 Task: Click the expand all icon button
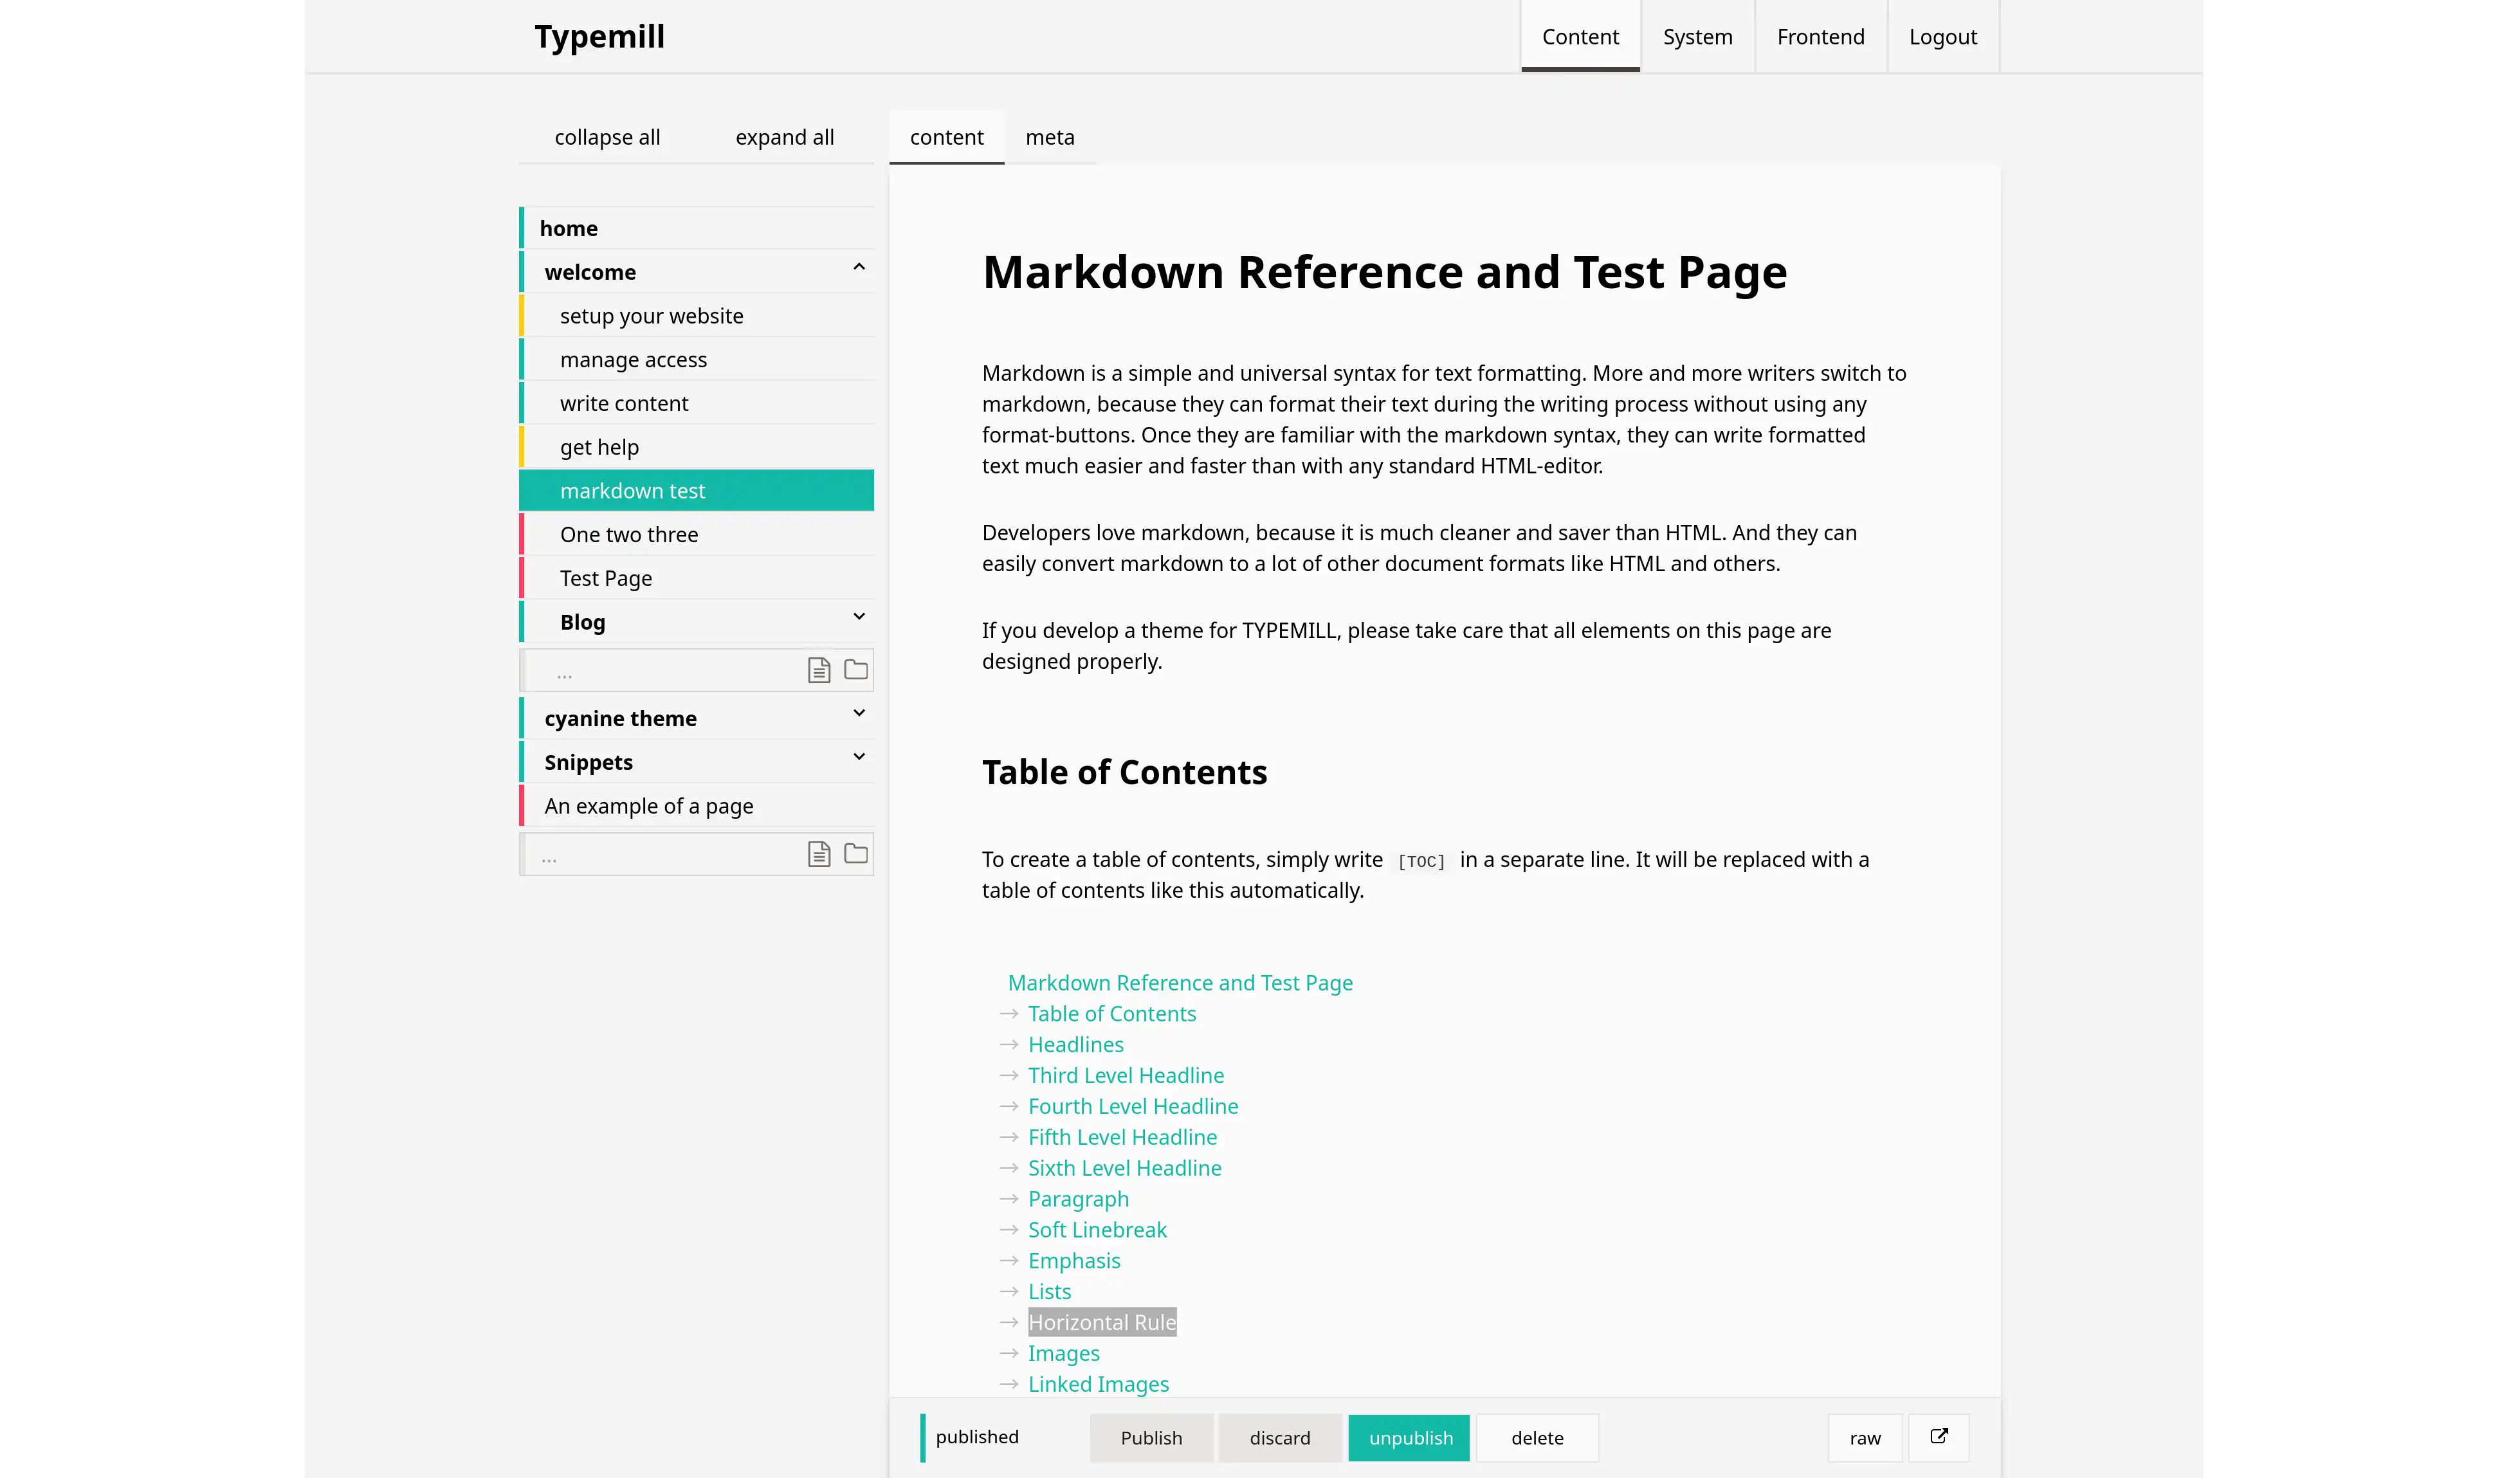[x=784, y=136]
